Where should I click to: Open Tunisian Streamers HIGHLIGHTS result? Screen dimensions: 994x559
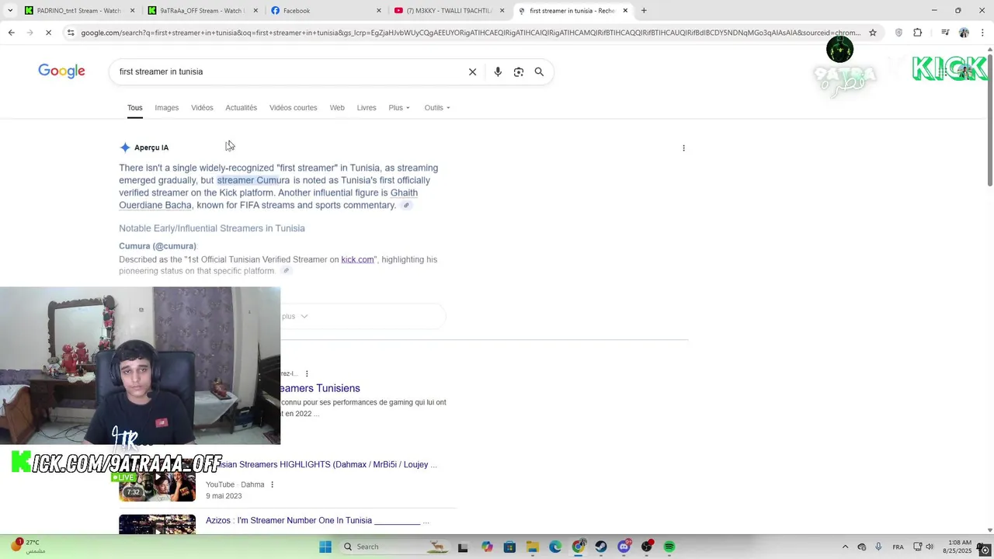point(326,464)
